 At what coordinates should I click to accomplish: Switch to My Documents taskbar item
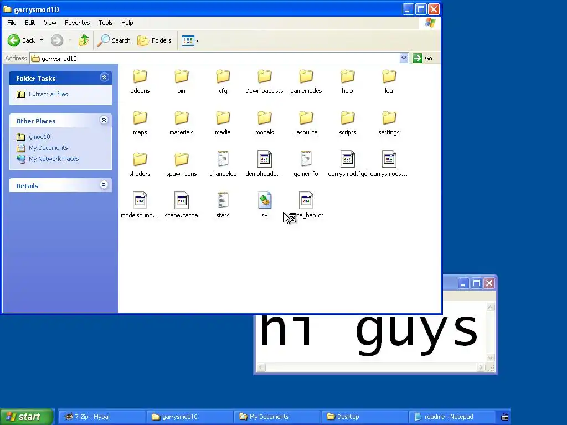point(277,417)
